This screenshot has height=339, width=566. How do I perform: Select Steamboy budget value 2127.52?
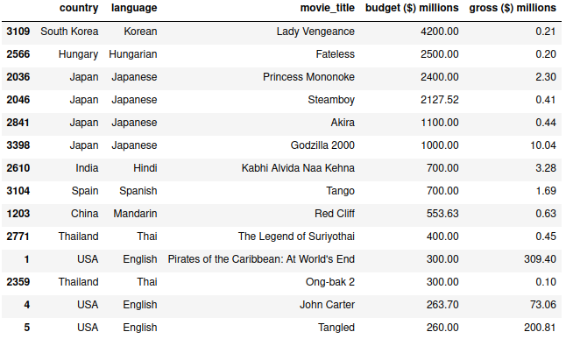point(439,100)
